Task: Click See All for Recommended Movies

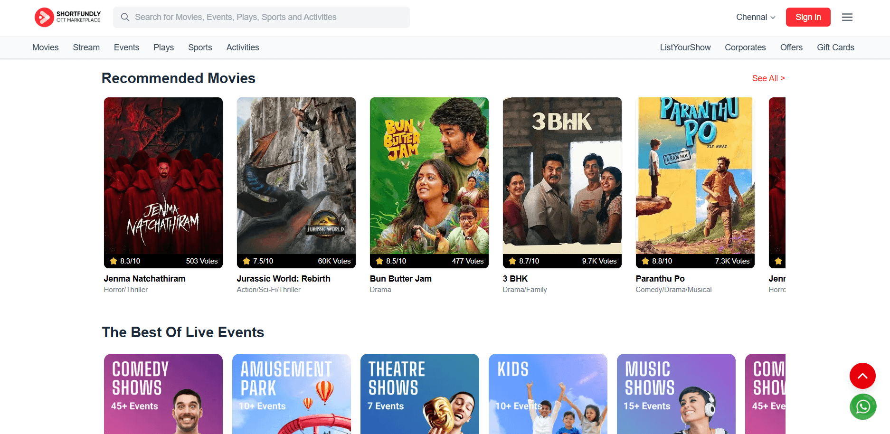Action: click(768, 78)
